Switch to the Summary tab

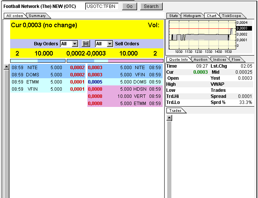pos(37,16)
